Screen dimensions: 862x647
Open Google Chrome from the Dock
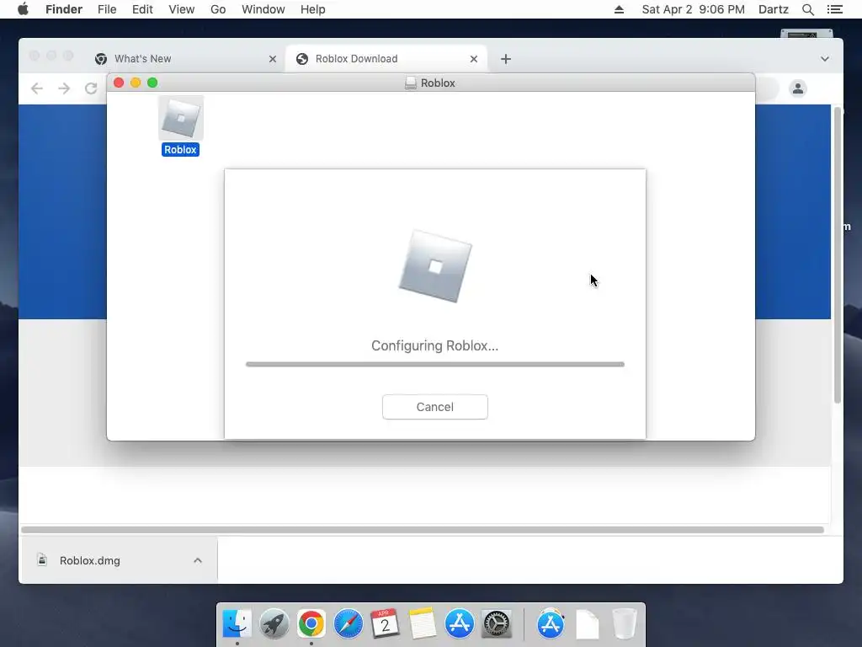point(311,623)
